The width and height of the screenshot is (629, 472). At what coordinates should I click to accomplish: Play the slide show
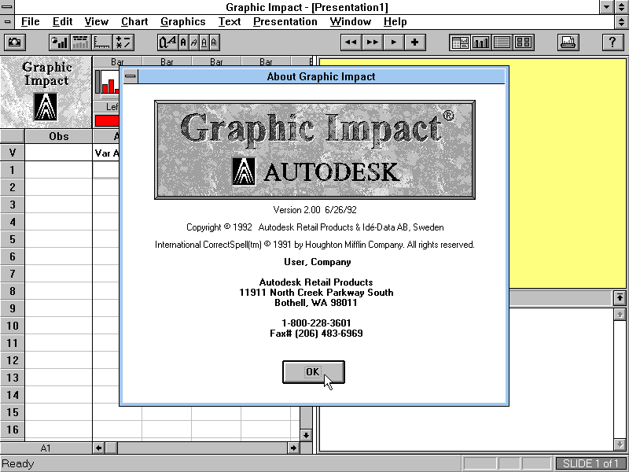pos(394,42)
